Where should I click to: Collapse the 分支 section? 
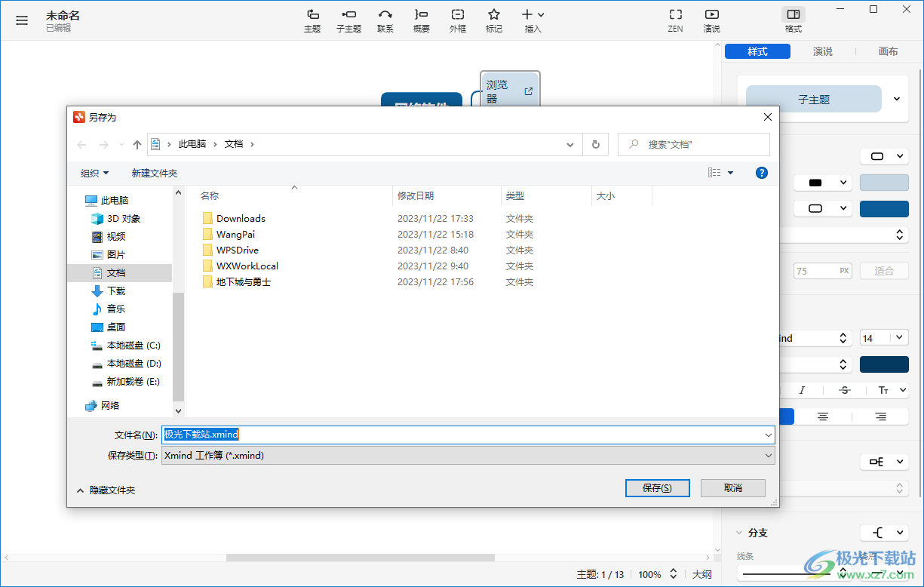point(739,533)
